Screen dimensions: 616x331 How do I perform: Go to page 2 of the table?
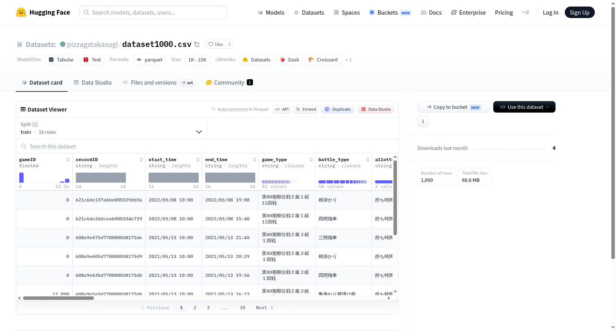coord(195,308)
